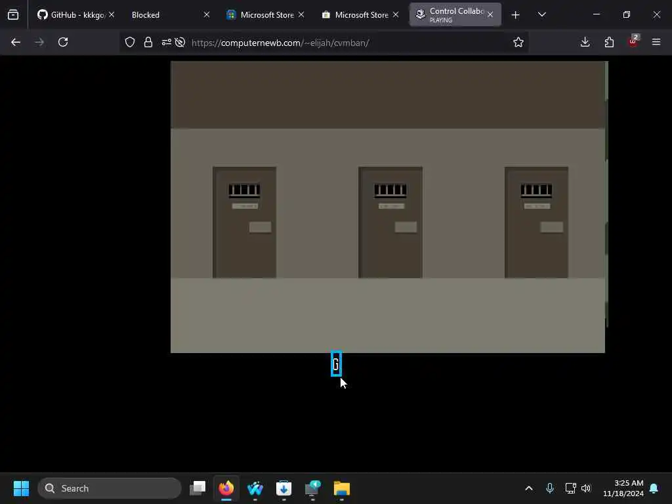The height and width of the screenshot is (504, 672).
Task: Open the download-arrow app in taskbar
Action: [283, 488]
